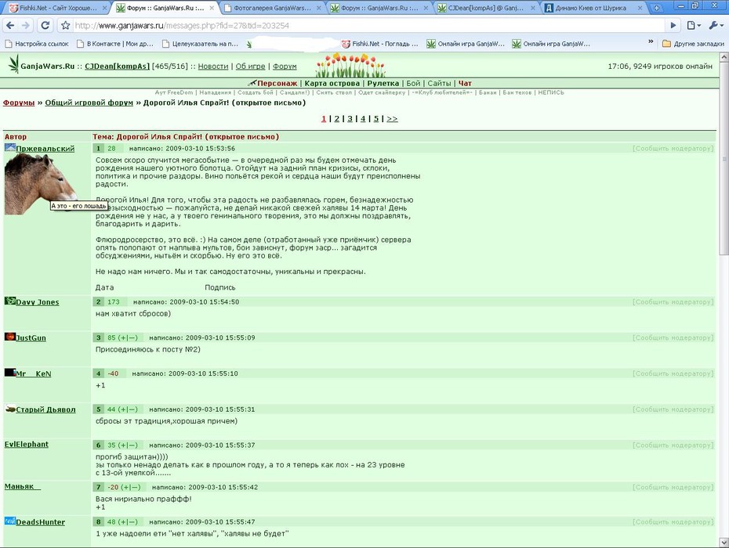The height and width of the screenshot is (548, 729).
Task: Switch to the Фотогалерея GanjaWars tab
Action: (x=267, y=8)
